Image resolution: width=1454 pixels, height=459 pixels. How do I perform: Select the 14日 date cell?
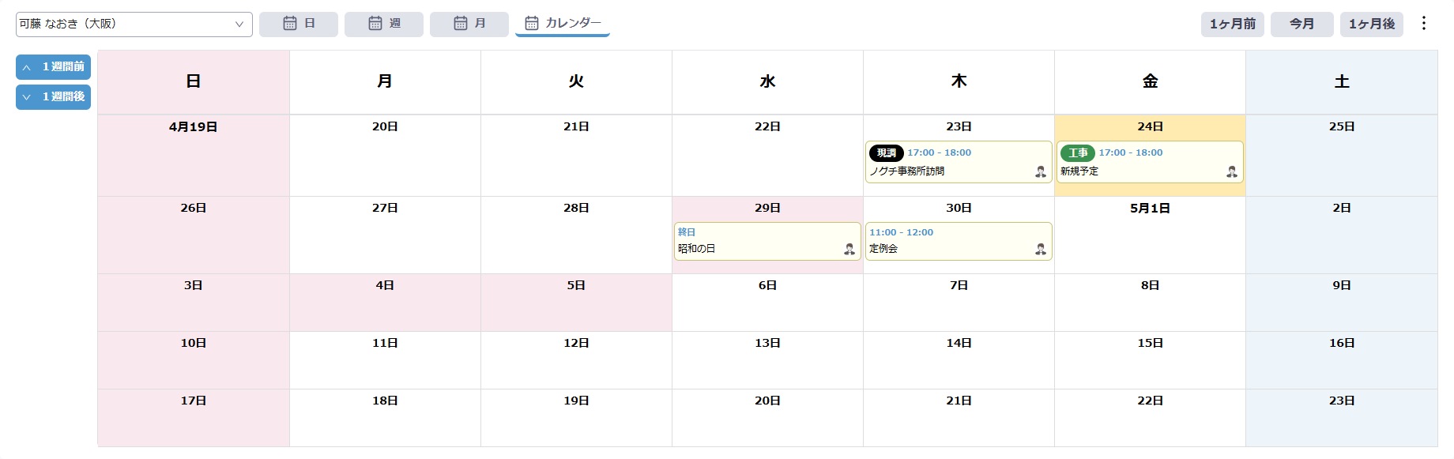click(959, 360)
